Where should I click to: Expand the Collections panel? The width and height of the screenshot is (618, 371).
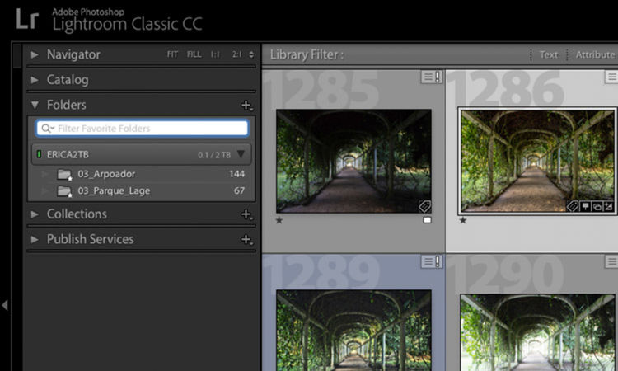click(x=35, y=214)
